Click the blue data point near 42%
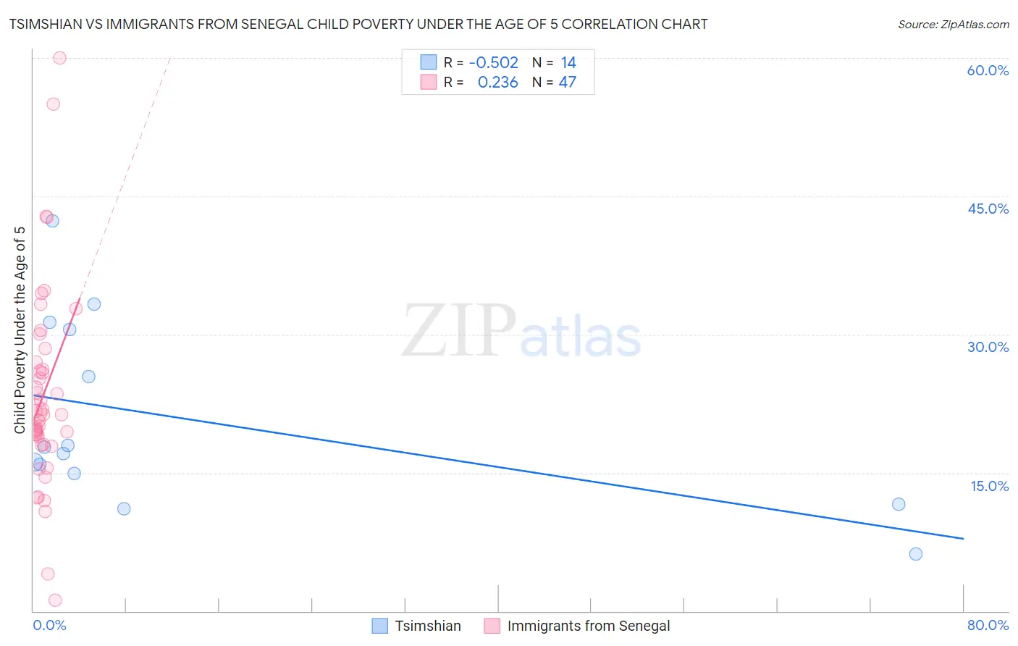This screenshot has width=1018, height=646. 52,221
